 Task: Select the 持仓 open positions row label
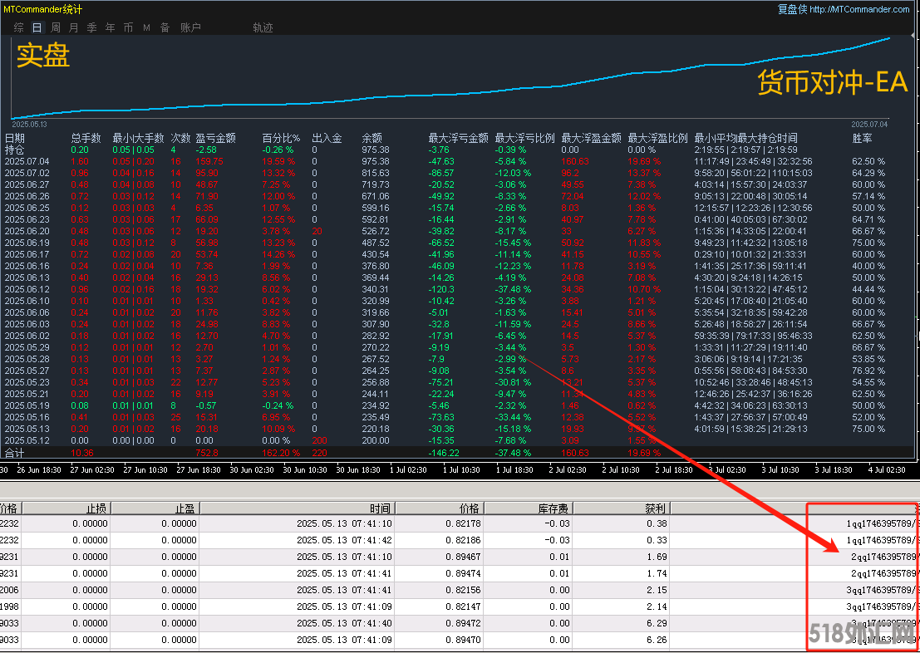click(15, 150)
